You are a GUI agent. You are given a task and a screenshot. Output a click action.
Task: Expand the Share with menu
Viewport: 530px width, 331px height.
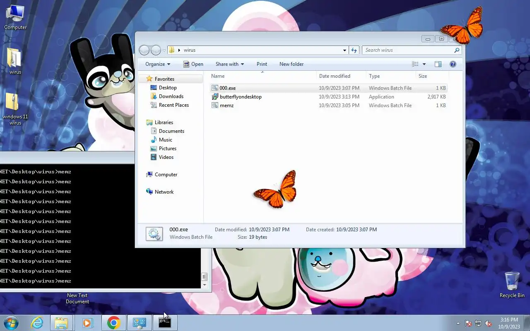230,64
